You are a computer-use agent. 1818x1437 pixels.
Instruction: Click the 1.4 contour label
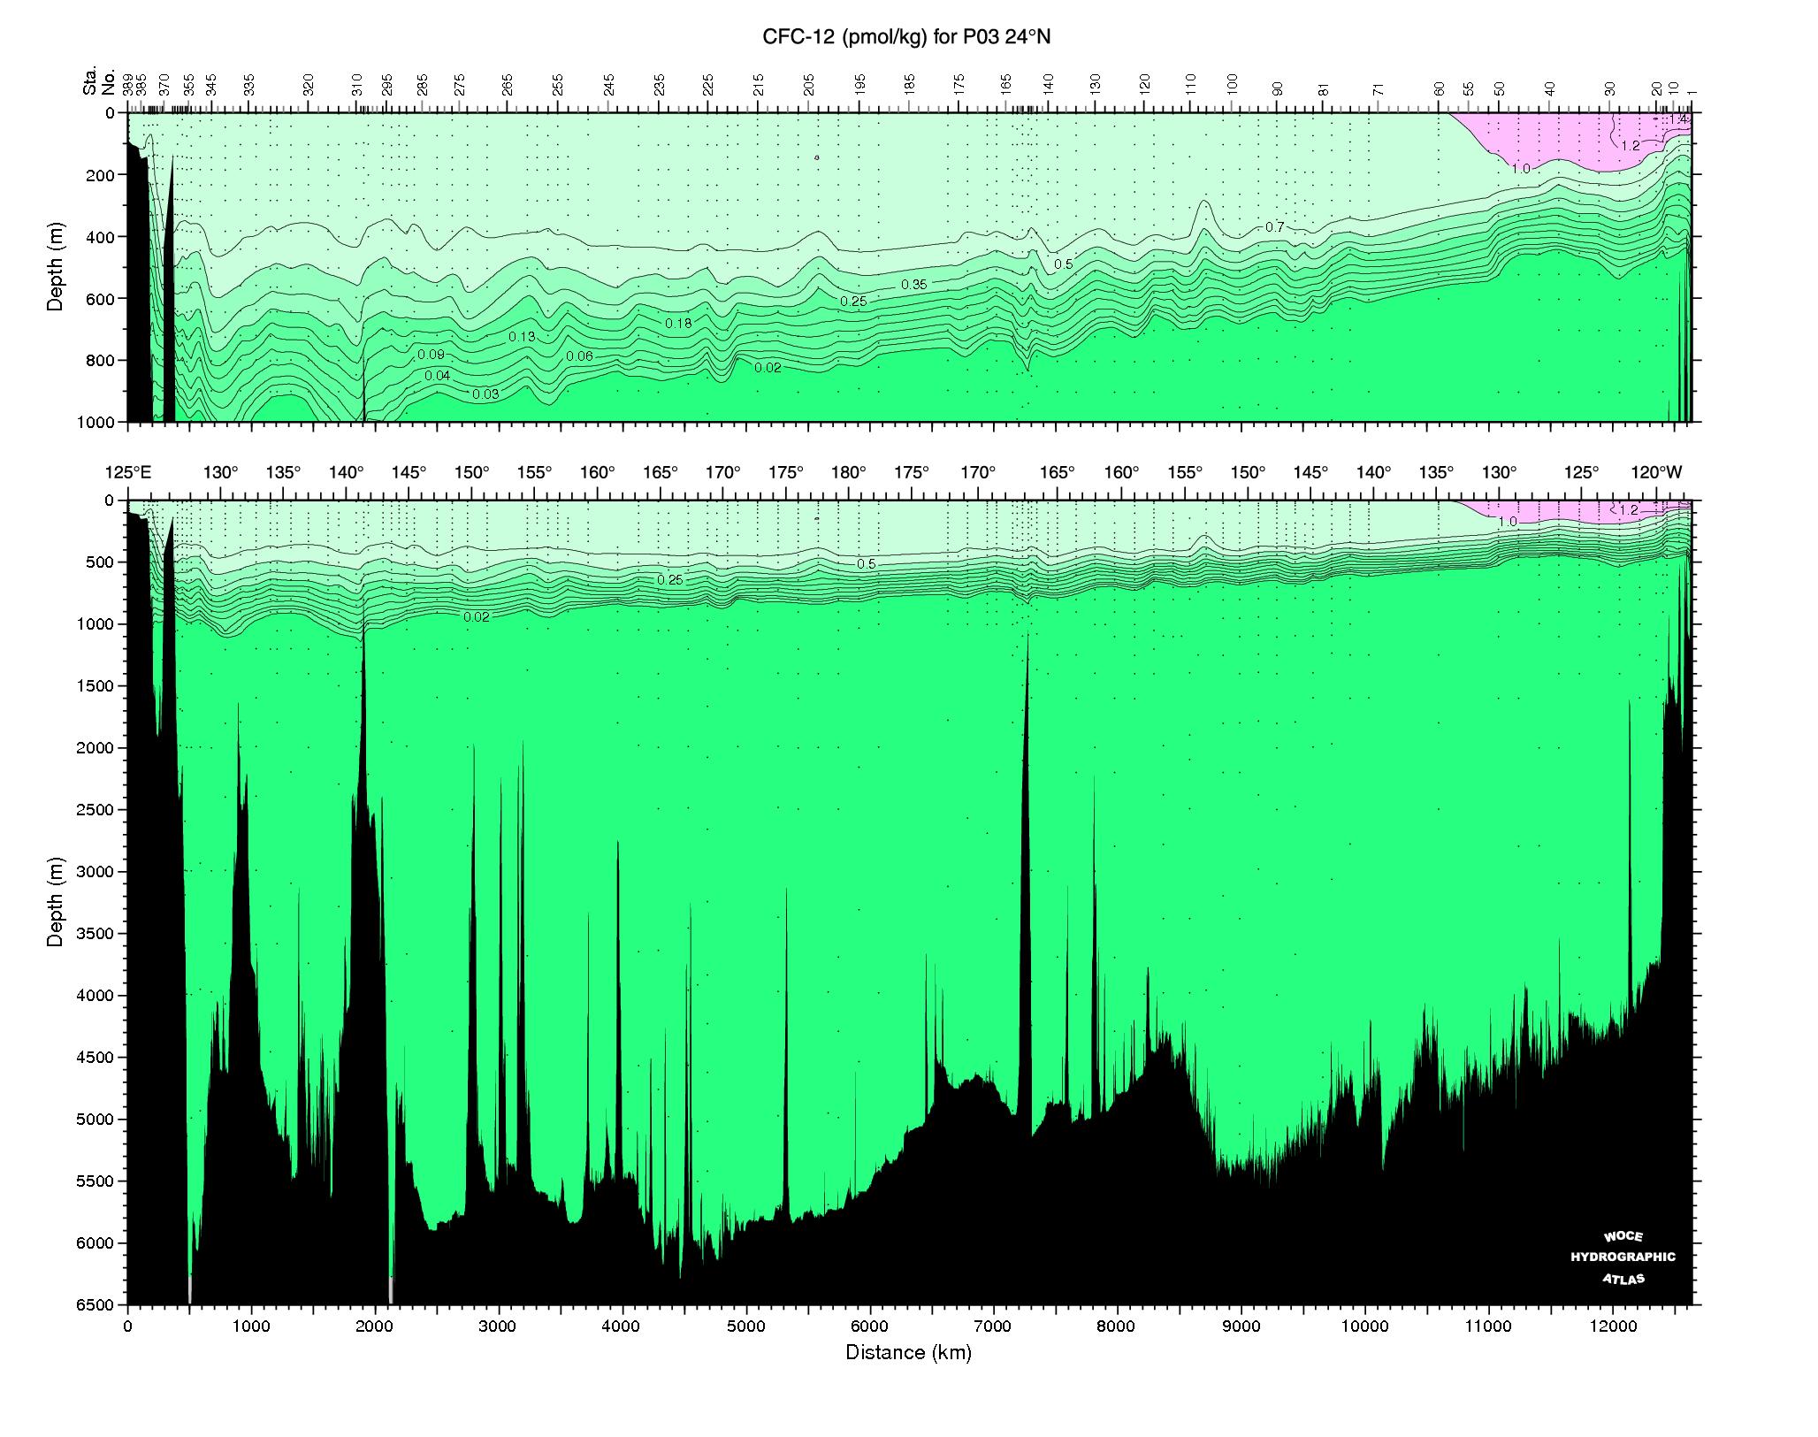[x=1678, y=118]
